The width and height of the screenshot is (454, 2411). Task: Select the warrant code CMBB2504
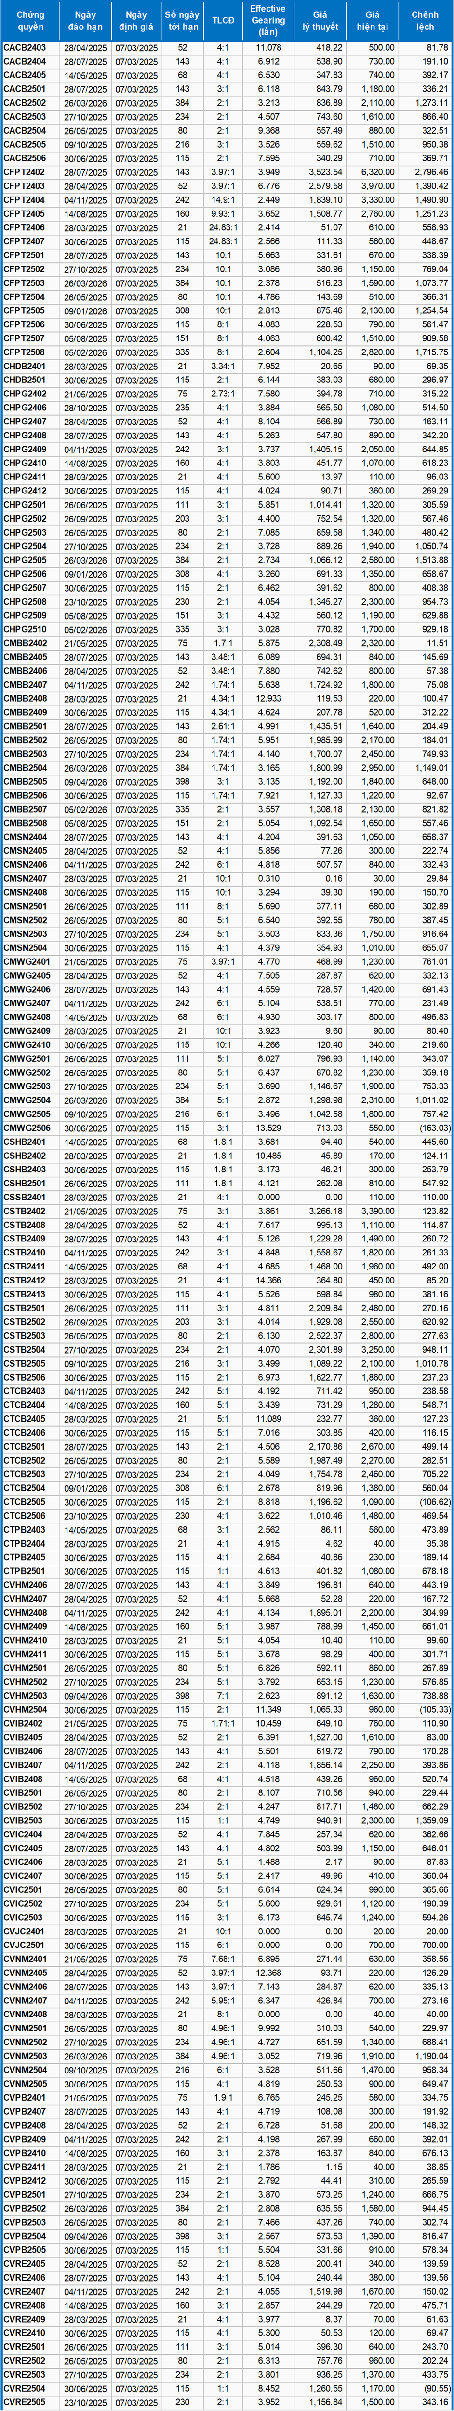click(x=25, y=767)
